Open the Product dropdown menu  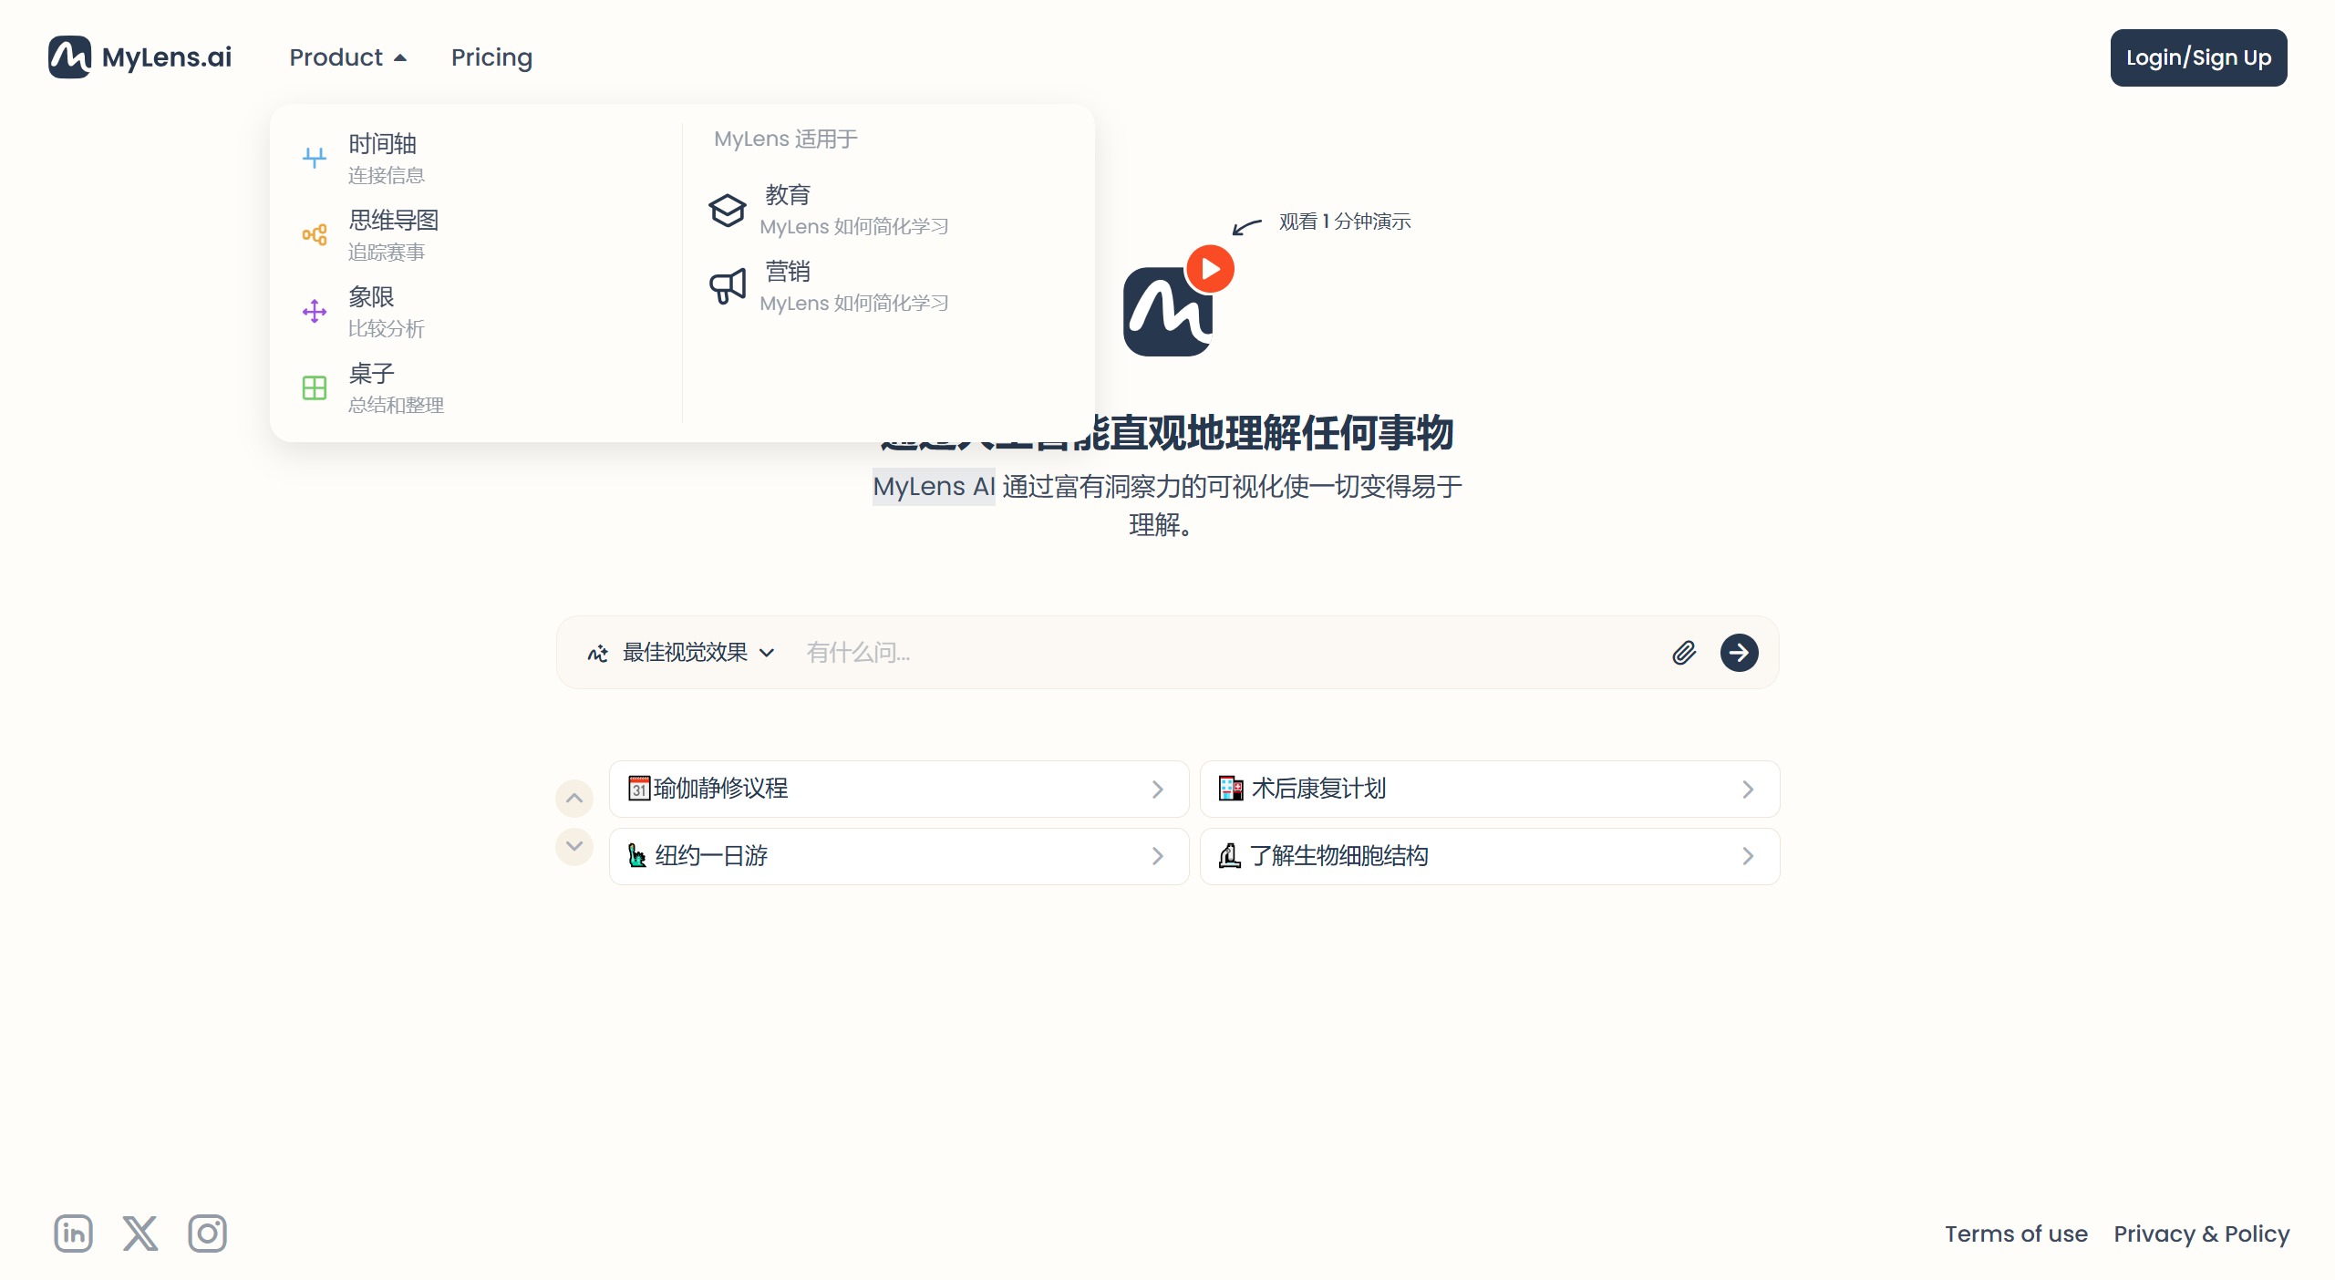(x=347, y=57)
